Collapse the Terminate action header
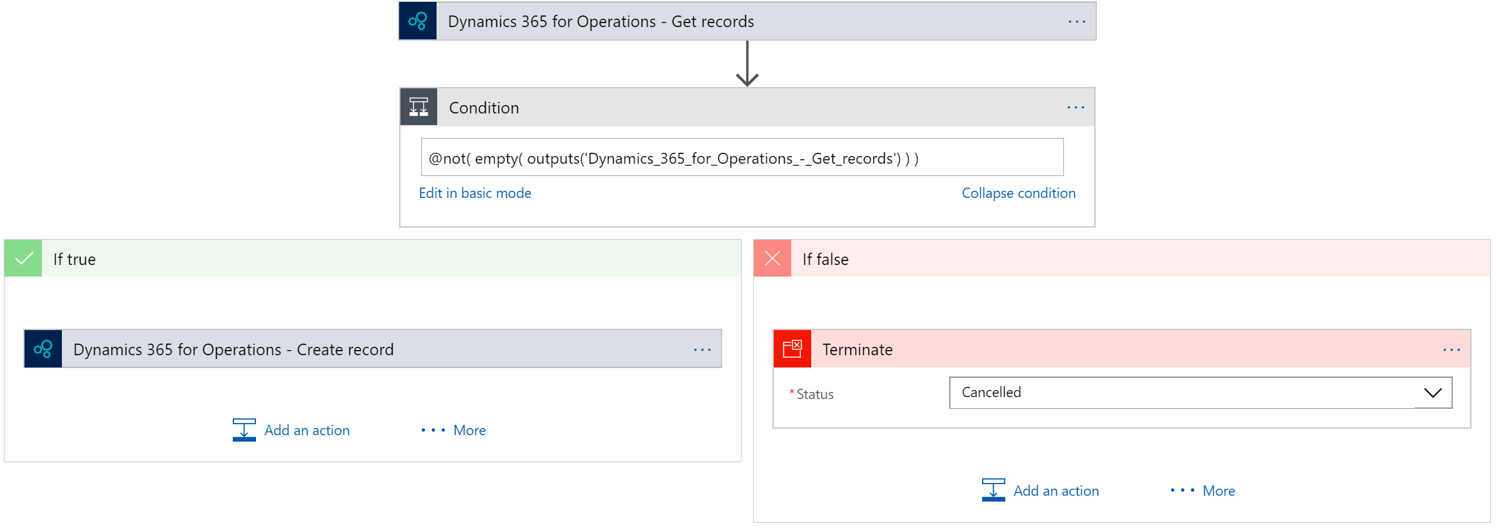Screen dimensions: 1496x528 click(x=1122, y=349)
